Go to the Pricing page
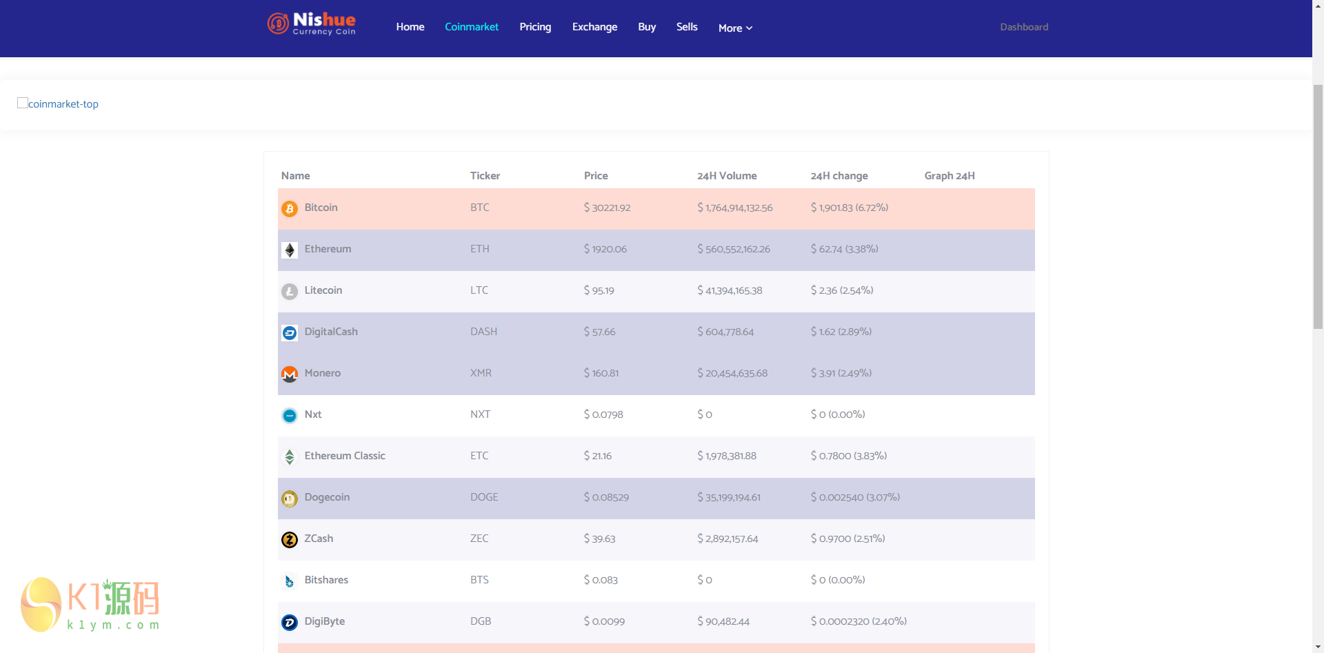 click(535, 27)
